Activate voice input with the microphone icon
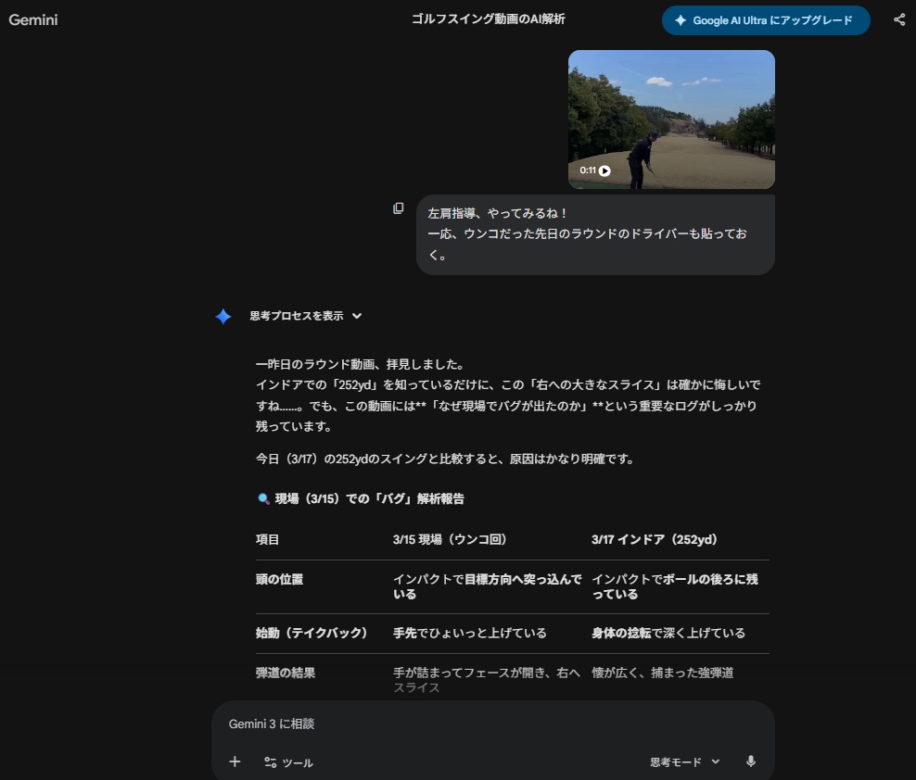 click(x=750, y=761)
